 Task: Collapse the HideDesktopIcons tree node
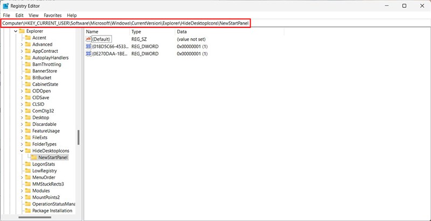pos(22,151)
